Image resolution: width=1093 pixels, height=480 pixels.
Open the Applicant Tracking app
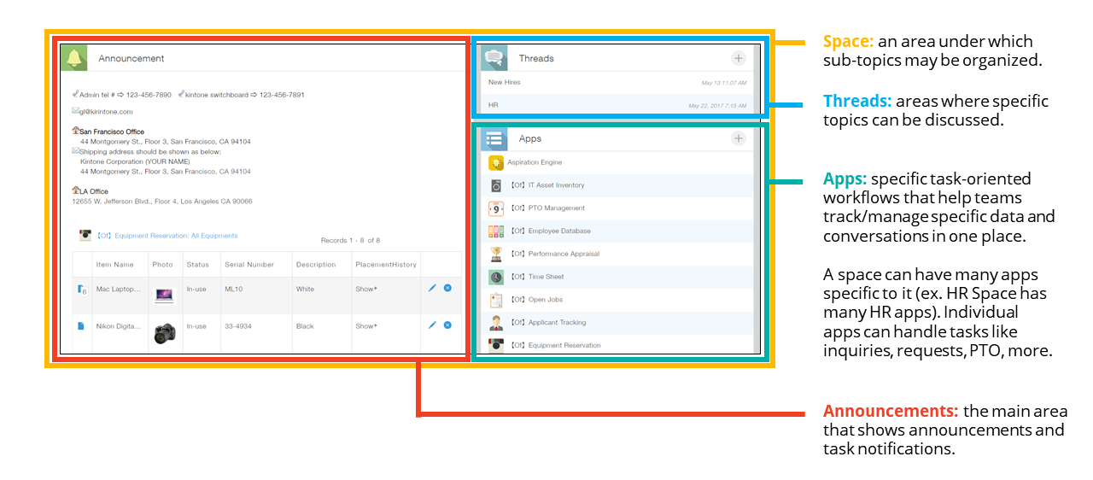556,323
